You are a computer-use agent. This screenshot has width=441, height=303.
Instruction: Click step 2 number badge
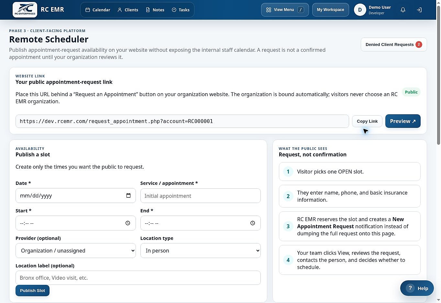point(288,196)
